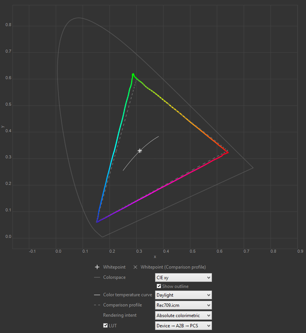This screenshot has height=333, width=306.
Task: Click the dashed Comparison profile legend line
Action: click(x=97, y=305)
